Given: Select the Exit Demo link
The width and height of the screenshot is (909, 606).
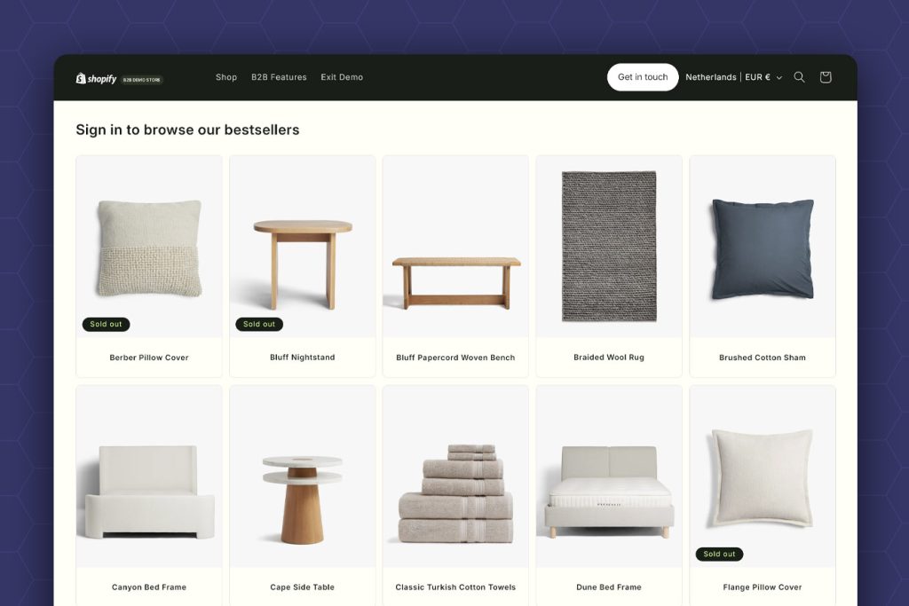Looking at the screenshot, I should 342,77.
